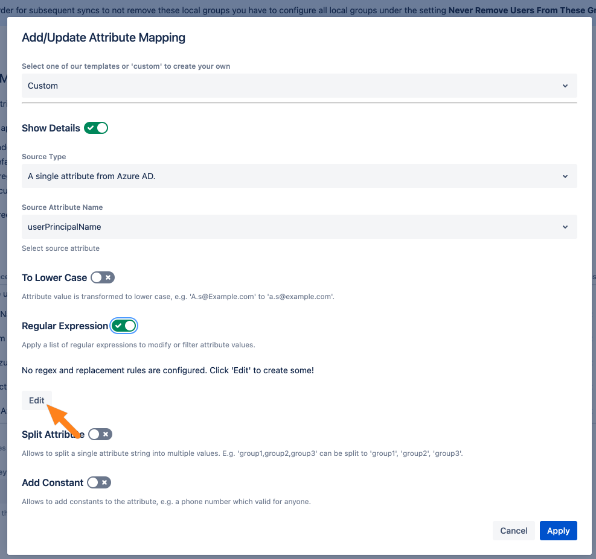Screen dimensions: 596x559
Task: Click the 'Regular Expression' label text
Action: 65,326
